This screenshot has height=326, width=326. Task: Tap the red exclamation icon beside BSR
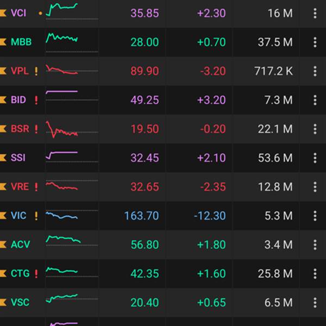tap(36, 129)
